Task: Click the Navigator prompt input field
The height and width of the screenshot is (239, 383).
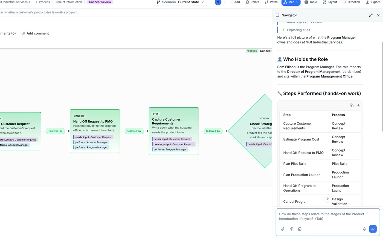Action: 328,216
